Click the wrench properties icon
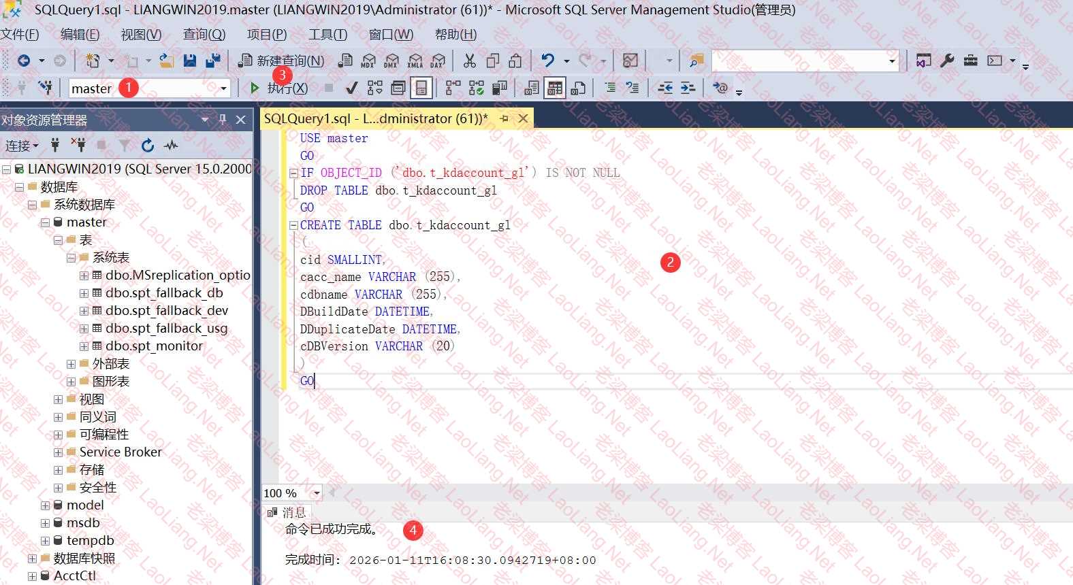 click(x=947, y=61)
